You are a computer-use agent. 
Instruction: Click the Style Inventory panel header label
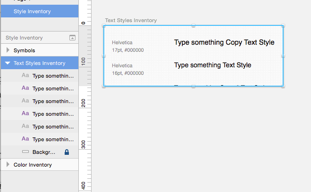[x=24, y=38]
